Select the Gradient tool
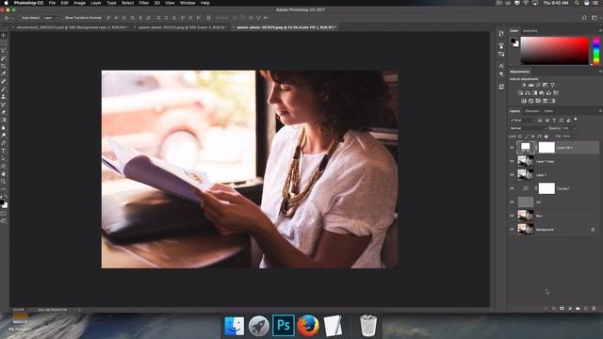The image size is (603, 339). pyautogui.click(x=4, y=120)
